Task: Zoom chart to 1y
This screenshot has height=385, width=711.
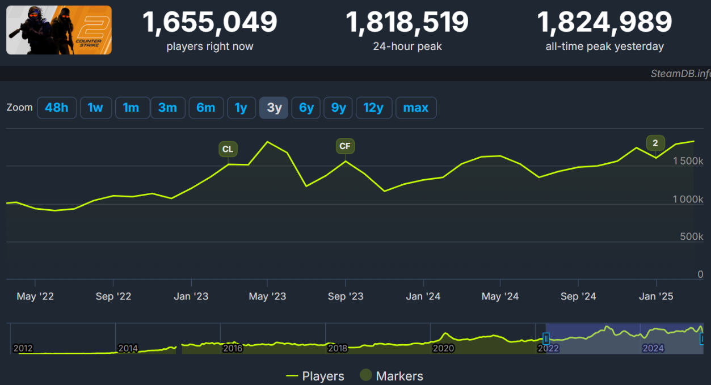Action: click(241, 108)
